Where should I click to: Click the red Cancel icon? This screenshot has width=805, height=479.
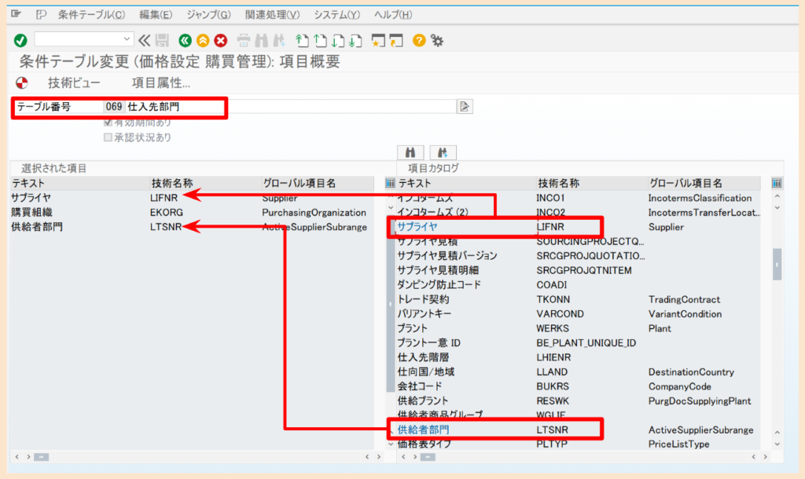coord(221,40)
